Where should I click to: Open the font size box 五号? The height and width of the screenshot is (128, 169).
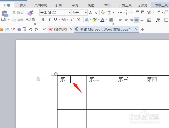pyautogui.click(x=79, y=13)
